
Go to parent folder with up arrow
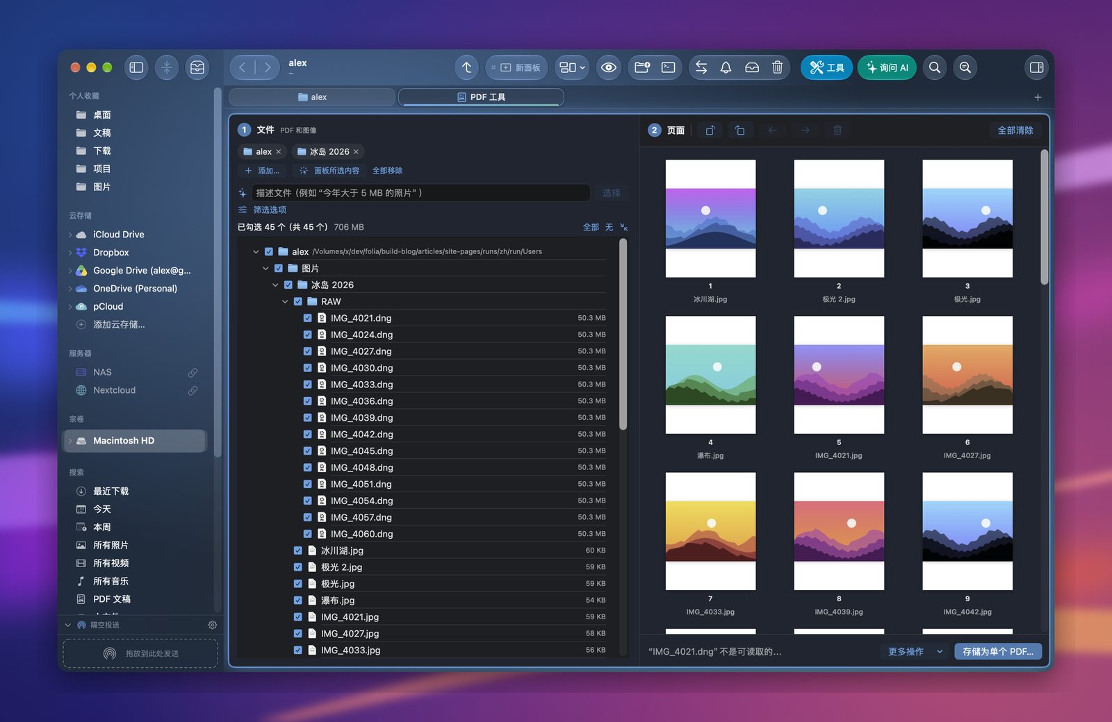467,67
